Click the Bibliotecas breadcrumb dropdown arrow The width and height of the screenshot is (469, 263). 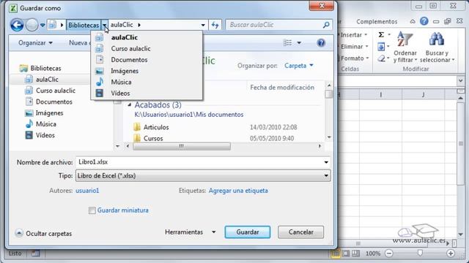pos(104,25)
